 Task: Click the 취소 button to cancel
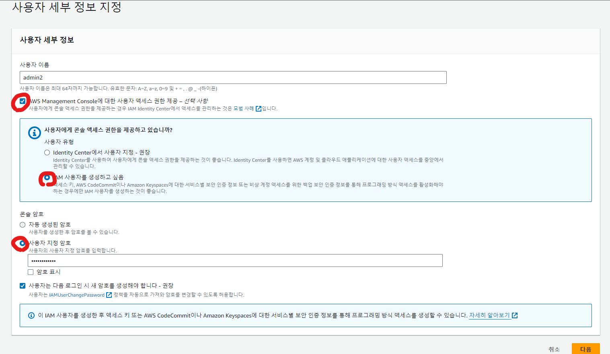tap(555, 349)
